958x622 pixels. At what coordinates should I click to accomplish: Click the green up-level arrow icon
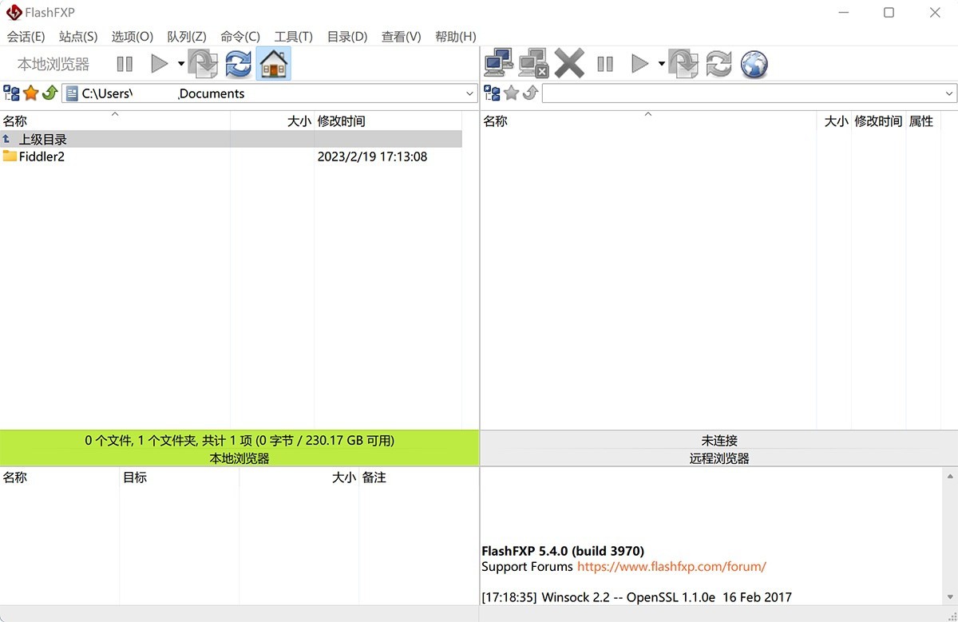[x=48, y=93]
